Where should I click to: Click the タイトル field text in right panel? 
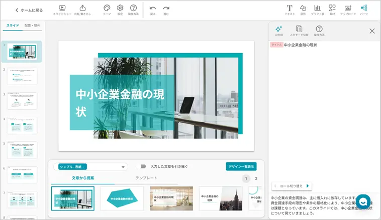point(301,45)
